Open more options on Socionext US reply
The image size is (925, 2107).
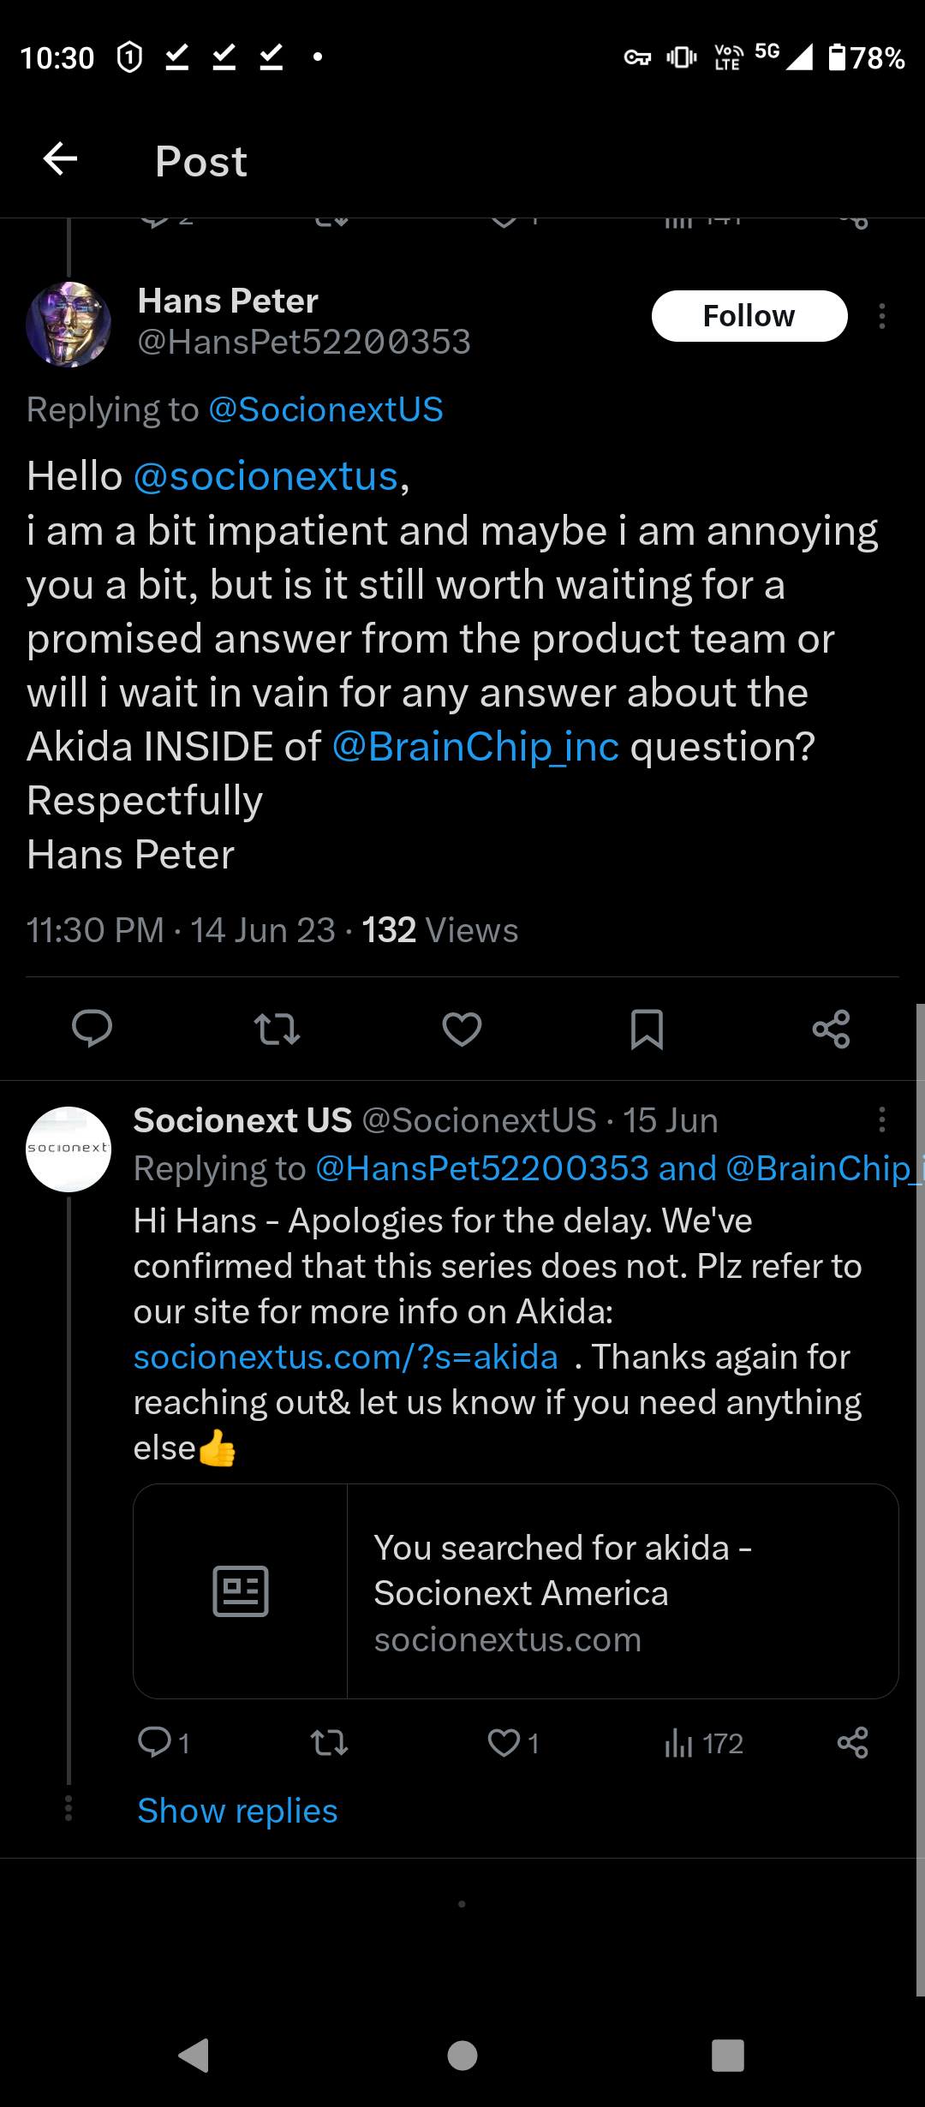[881, 1119]
